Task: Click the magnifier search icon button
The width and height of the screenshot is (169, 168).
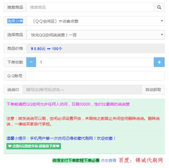Action: pyautogui.click(x=159, y=7)
